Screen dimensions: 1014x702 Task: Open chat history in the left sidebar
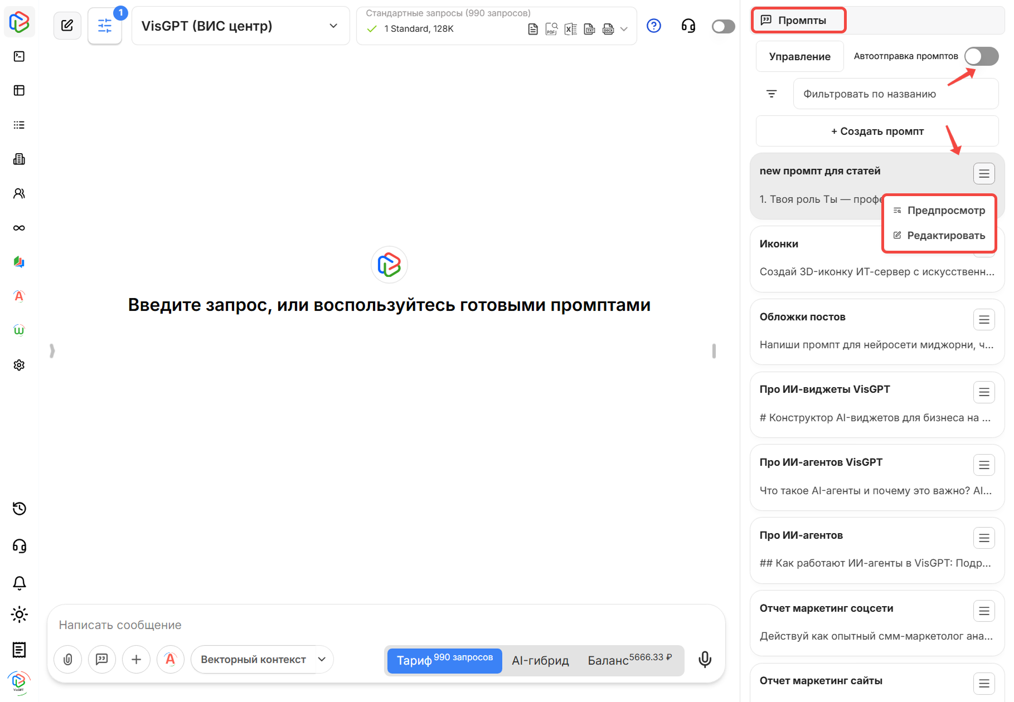[x=19, y=509]
